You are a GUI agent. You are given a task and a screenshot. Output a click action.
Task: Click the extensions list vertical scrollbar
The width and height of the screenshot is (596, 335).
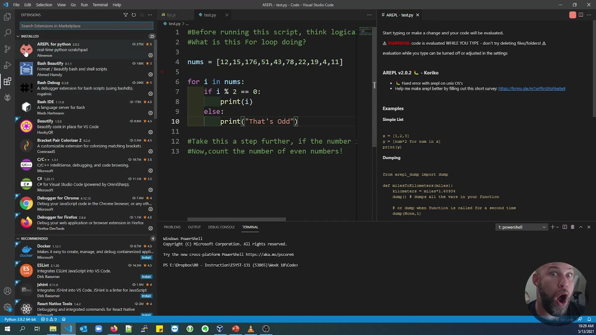[x=155, y=79]
